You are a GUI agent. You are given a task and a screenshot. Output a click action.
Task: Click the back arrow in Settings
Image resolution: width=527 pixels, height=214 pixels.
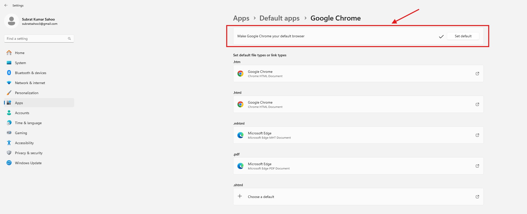(6, 5)
